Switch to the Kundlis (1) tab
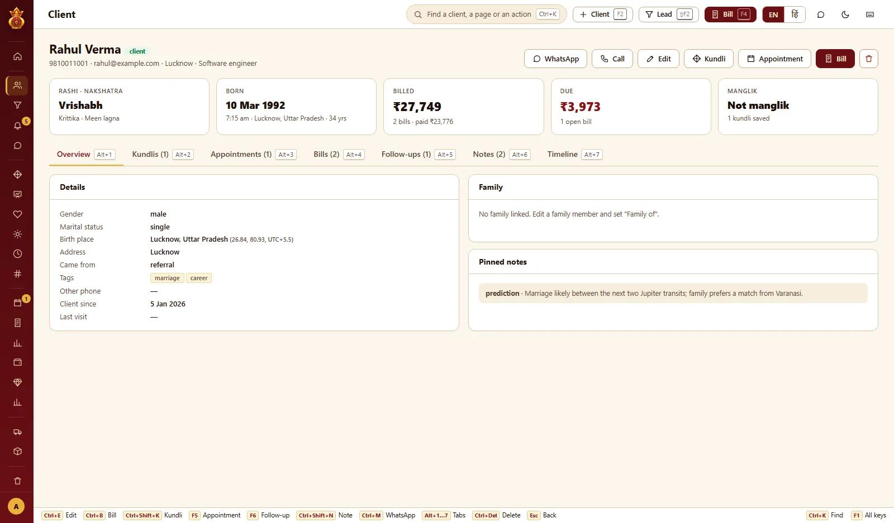The height and width of the screenshot is (523, 894). [163, 155]
